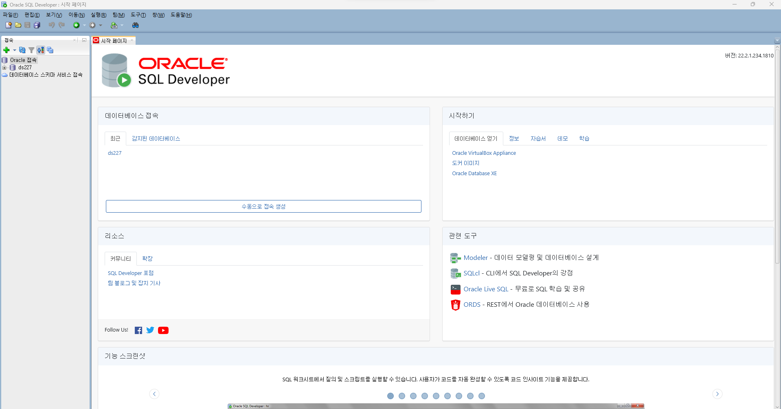
Task: Expand the ds227 connection tree node
Action: 4,68
